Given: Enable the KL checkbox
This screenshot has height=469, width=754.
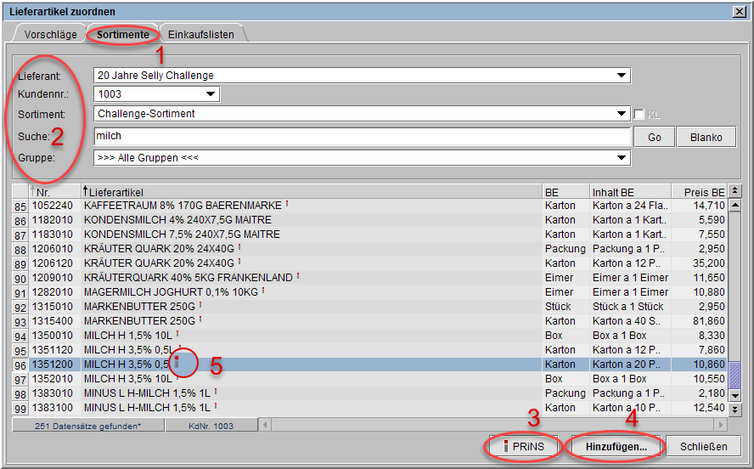Looking at the screenshot, I should click(x=639, y=114).
